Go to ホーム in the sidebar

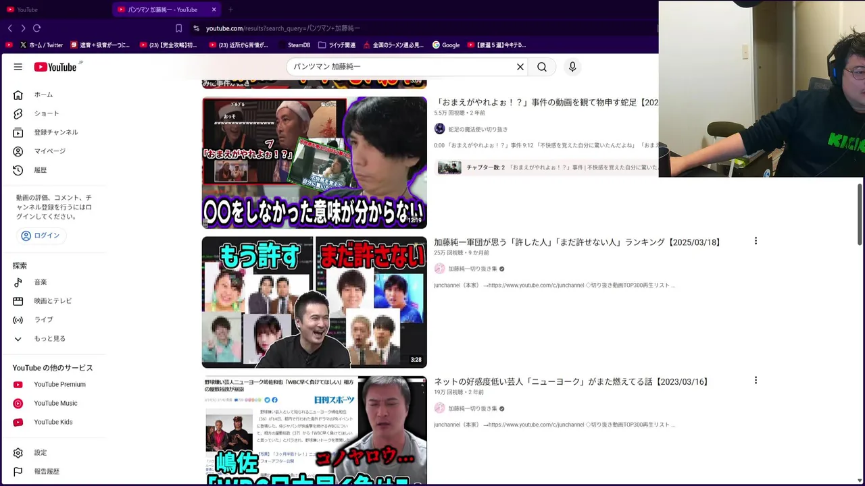[x=54, y=94]
